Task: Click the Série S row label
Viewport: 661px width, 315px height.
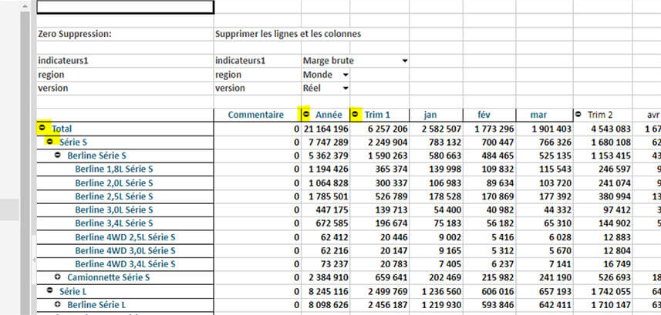Action: click(x=73, y=142)
